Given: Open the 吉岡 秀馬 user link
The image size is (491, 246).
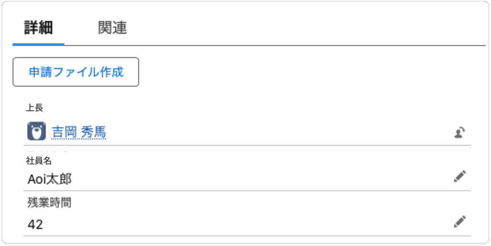Looking at the screenshot, I should (79, 132).
